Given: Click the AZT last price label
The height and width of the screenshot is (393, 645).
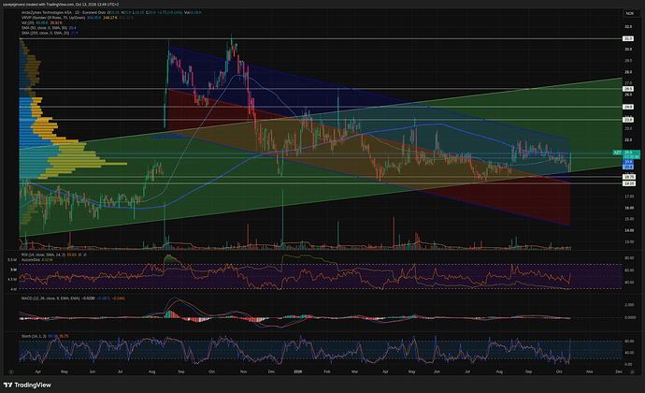Looking at the screenshot, I should (x=626, y=153).
